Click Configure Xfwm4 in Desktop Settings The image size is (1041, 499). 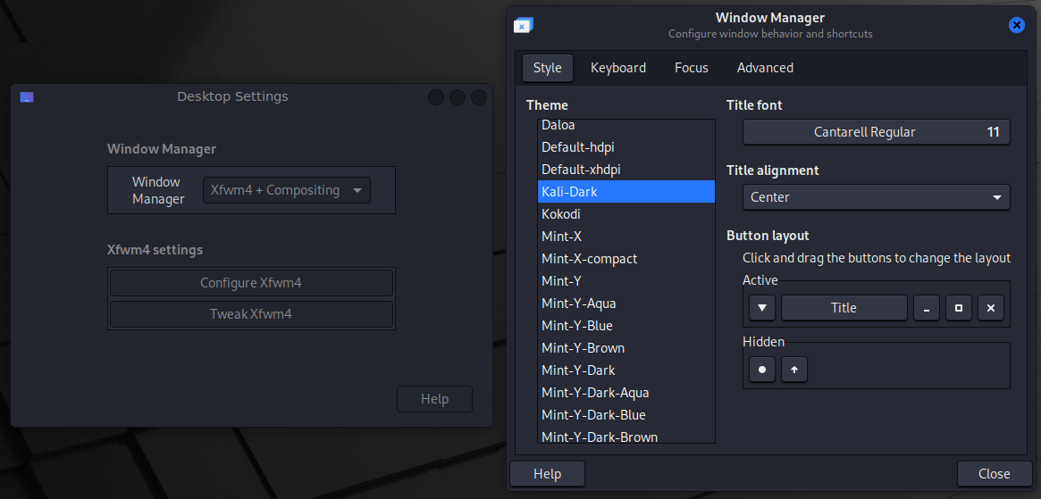point(251,283)
